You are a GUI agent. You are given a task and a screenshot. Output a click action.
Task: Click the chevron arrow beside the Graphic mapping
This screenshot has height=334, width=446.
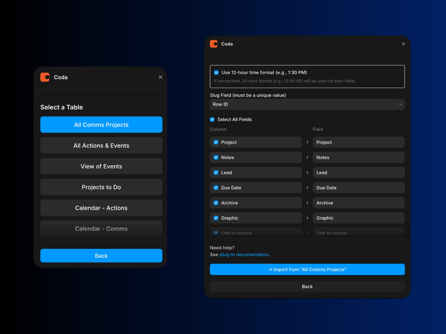pyautogui.click(x=307, y=218)
